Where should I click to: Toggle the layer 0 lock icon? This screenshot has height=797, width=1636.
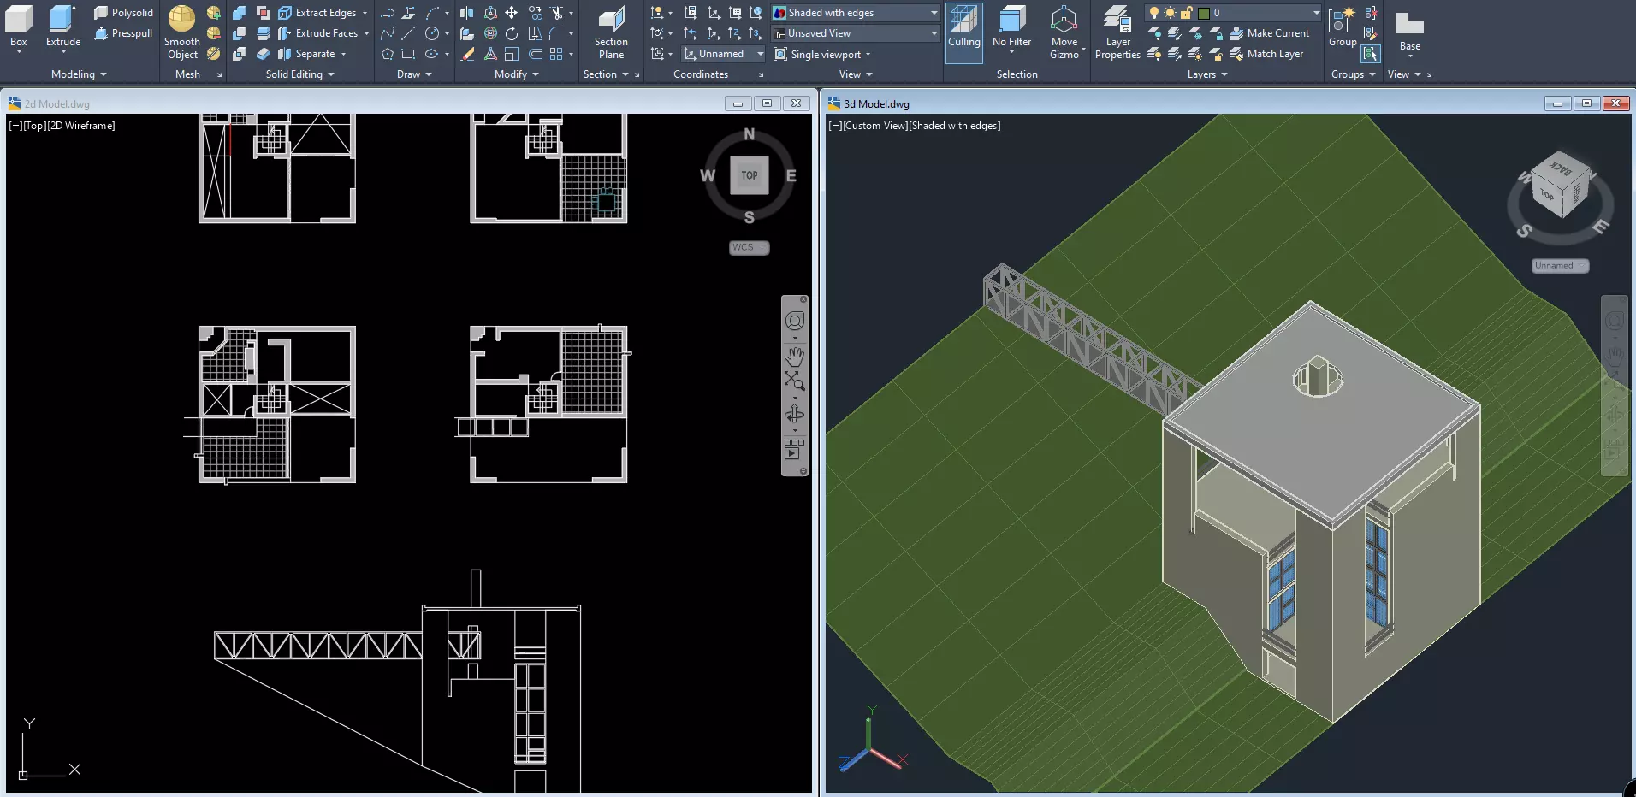tap(1186, 13)
